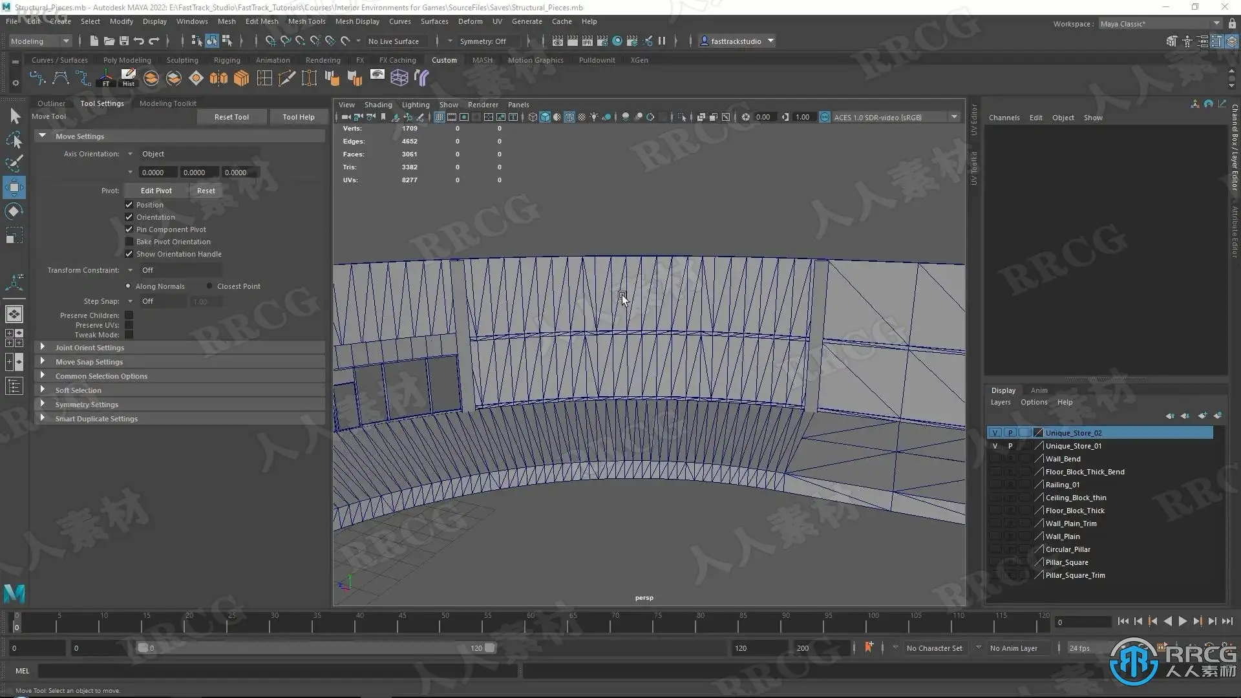Viewport: 1241px width, 698px height.
Task: Uncheck the Position checkbox
Action: point(129,204)
